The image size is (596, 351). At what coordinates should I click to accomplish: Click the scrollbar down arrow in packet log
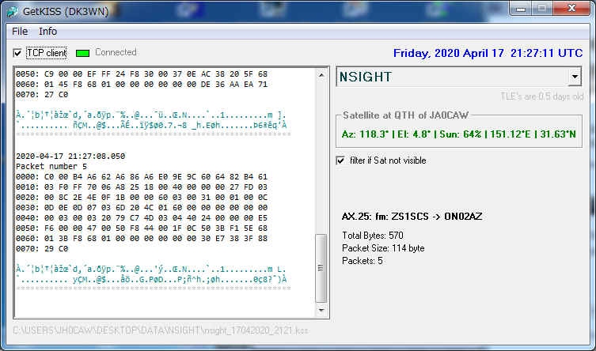(321, 311)
